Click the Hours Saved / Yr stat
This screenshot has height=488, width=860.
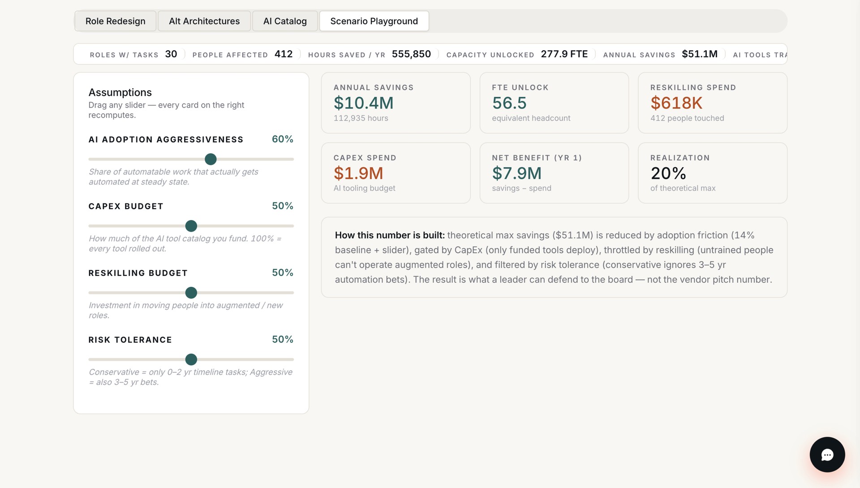tap(370, 54)
